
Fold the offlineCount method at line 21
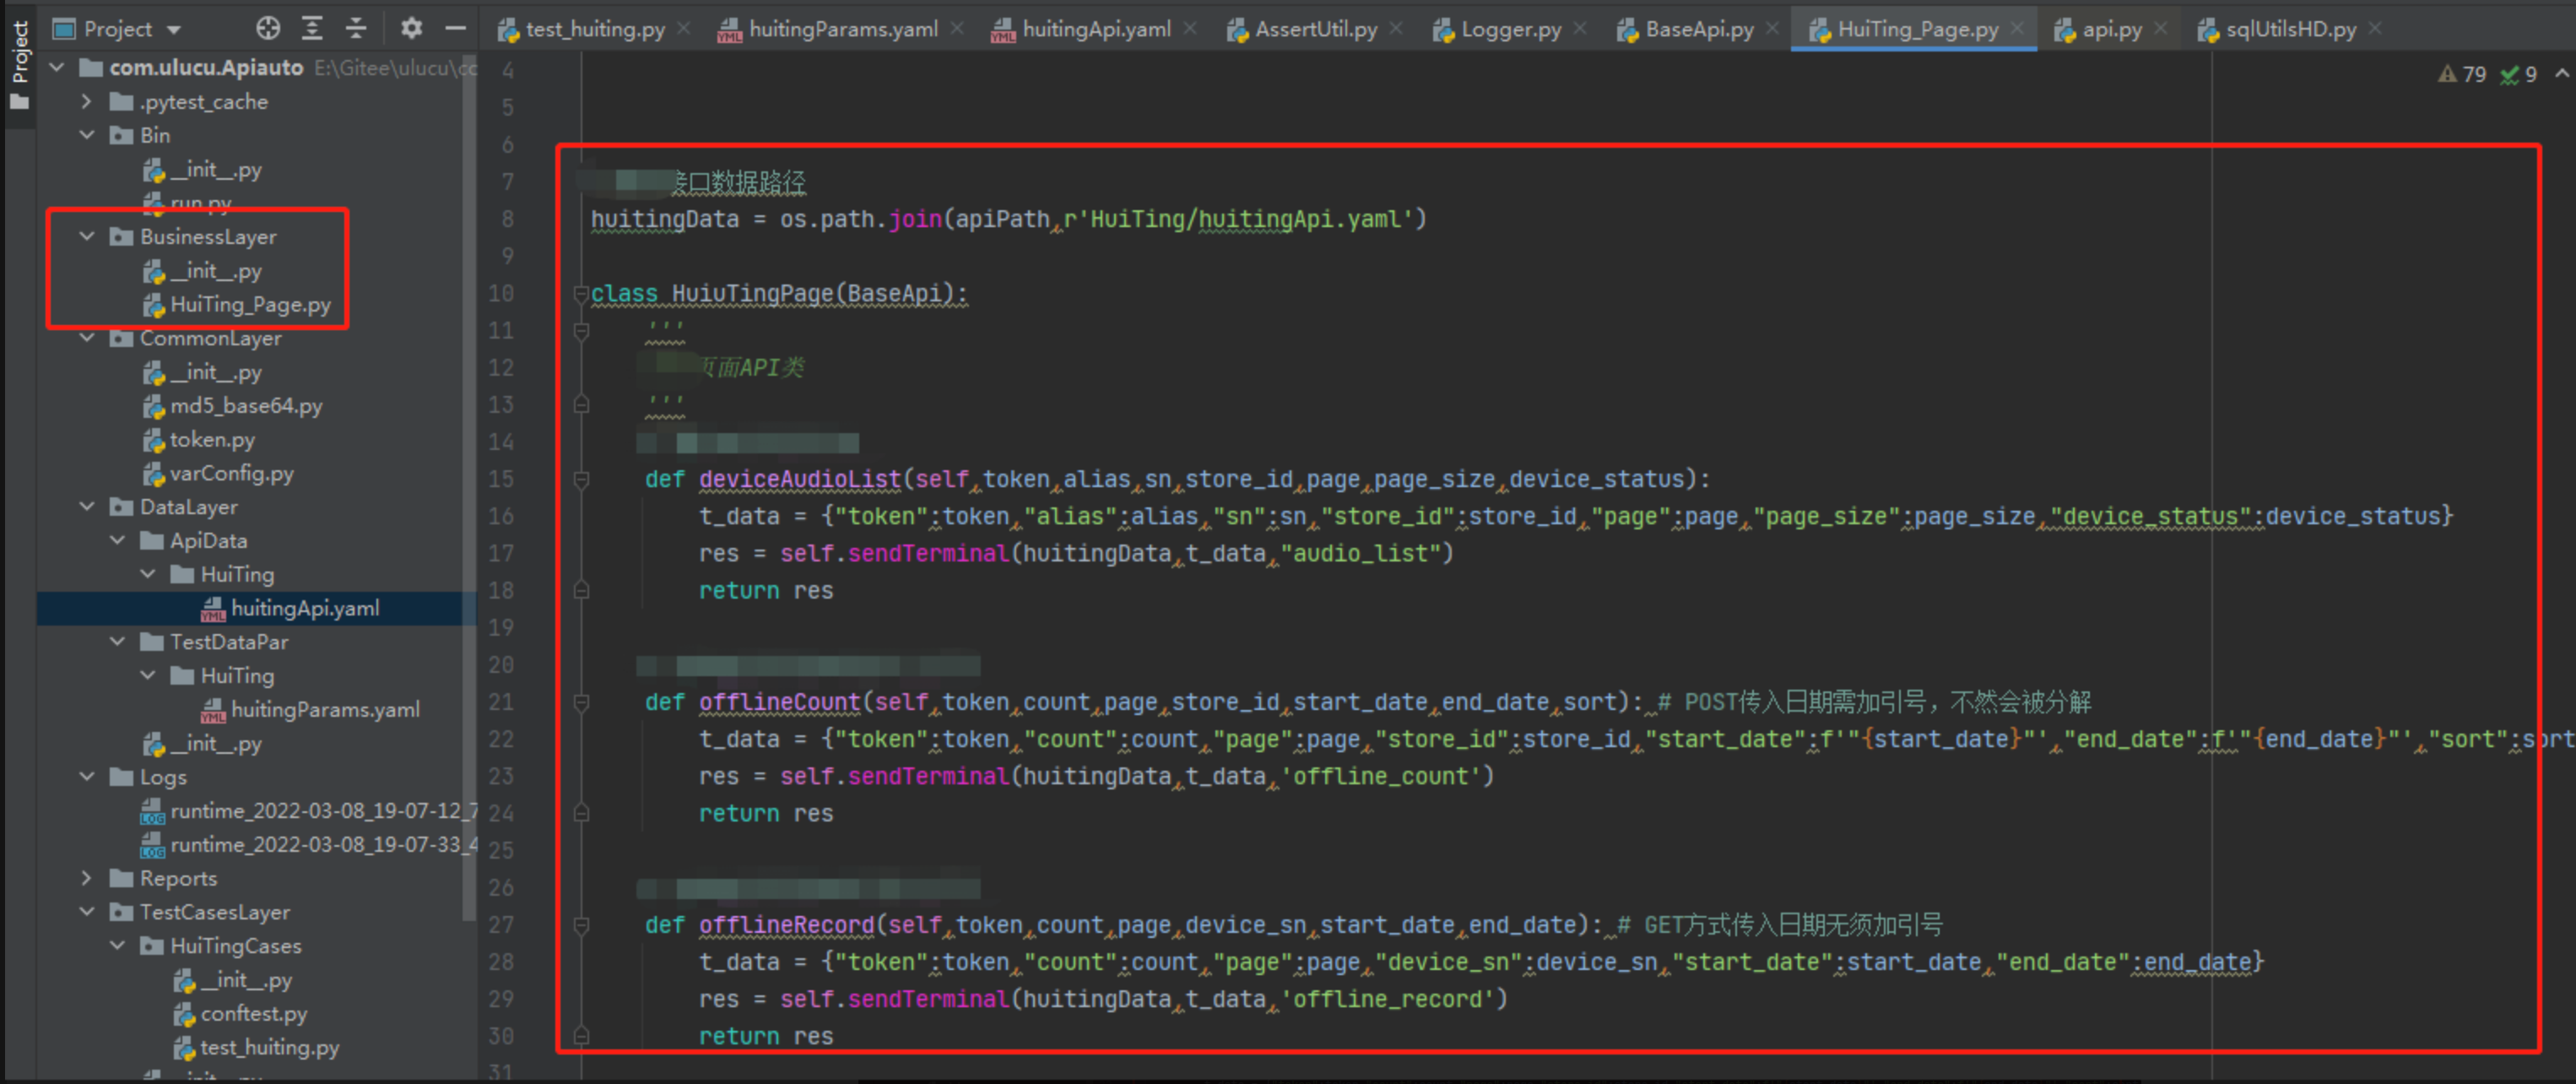(581, 703)
